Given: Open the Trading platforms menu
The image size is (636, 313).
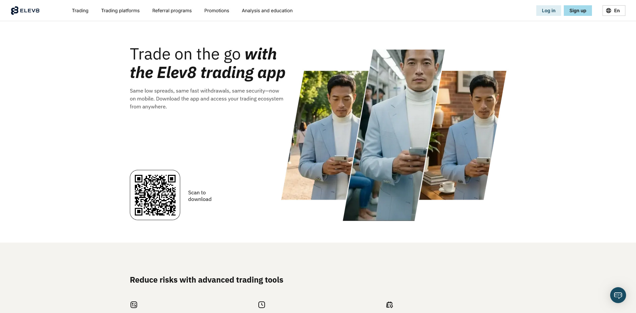Looking at the screenshot, I should point(120,11).
